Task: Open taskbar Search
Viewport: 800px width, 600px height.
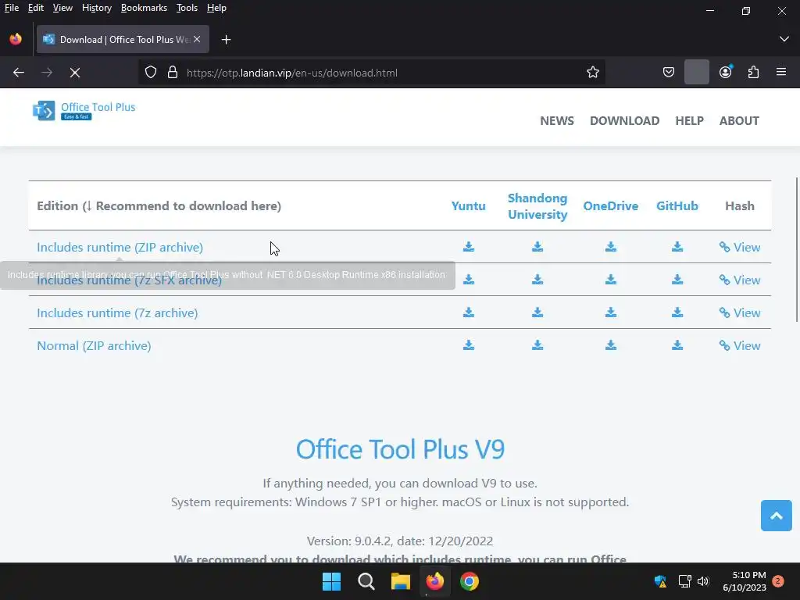Action: point(366,581)
